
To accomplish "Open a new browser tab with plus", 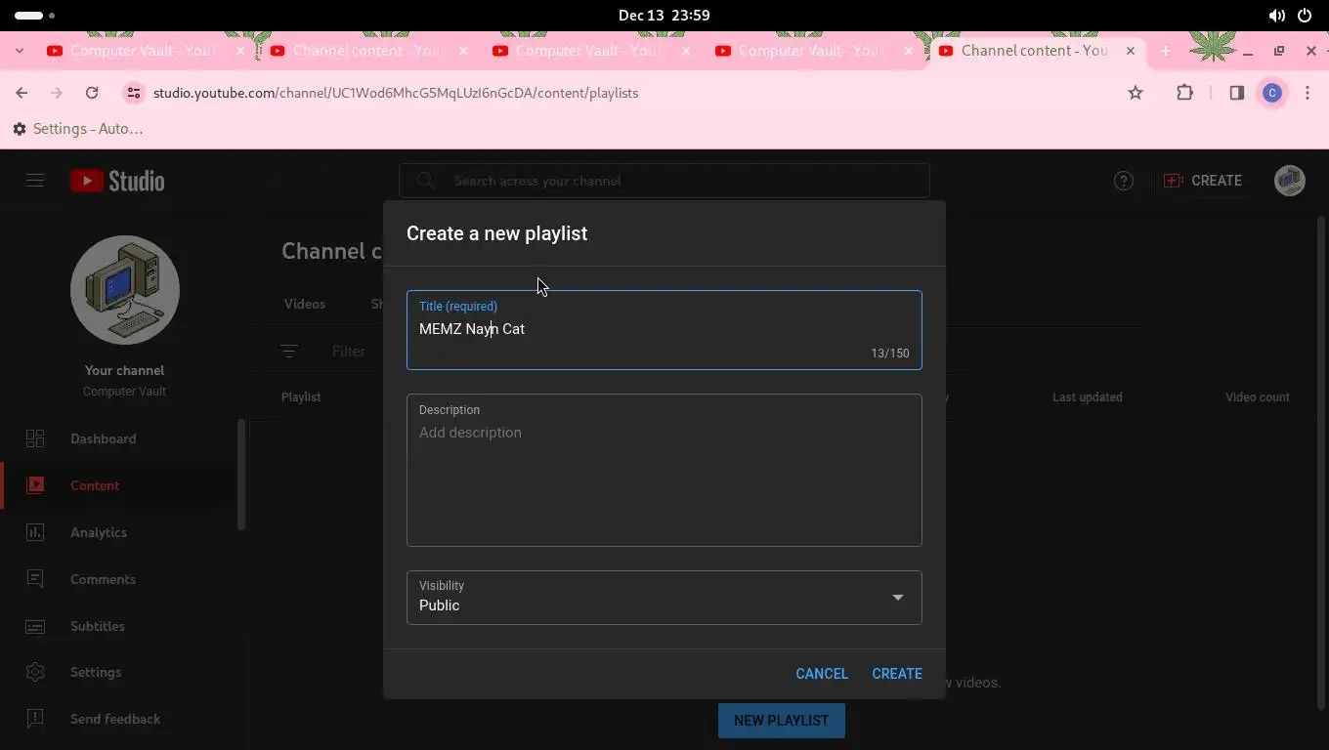I will pyautogui.click(x=1165, y=51).
